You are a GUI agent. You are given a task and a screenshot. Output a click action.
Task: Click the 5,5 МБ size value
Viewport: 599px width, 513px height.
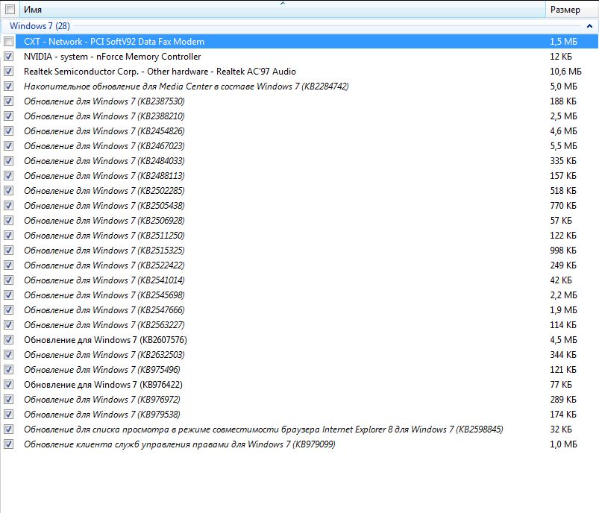point(563,146)
